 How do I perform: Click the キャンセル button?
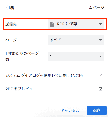[70, 110]
